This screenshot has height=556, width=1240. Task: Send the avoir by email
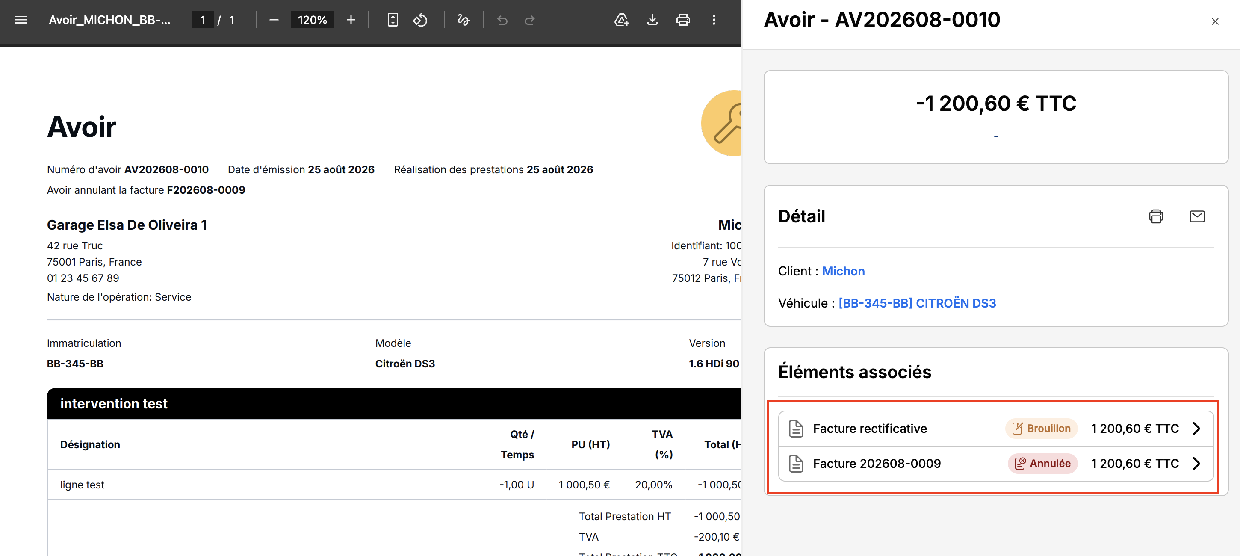1197,216
